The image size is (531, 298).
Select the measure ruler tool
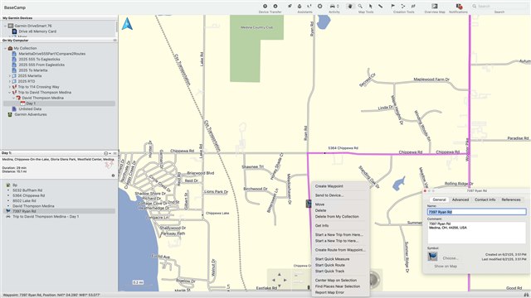(381, 6)
